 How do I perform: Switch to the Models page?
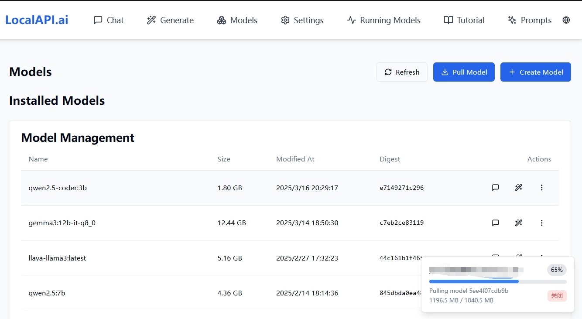point(237,20)
